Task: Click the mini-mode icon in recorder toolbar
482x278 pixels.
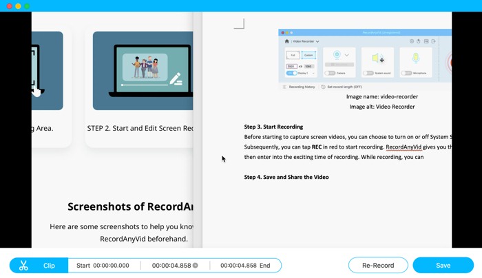Action: (x=426, y=41)
